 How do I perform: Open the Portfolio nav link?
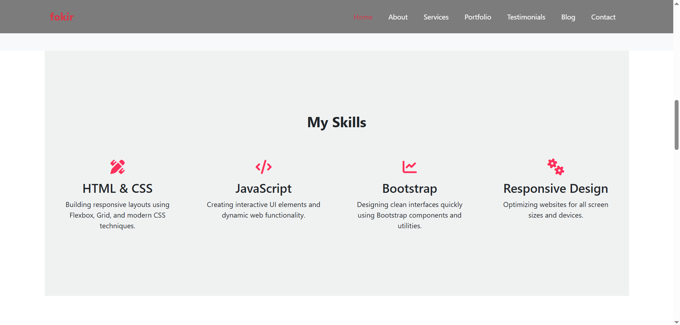point(478,17)
